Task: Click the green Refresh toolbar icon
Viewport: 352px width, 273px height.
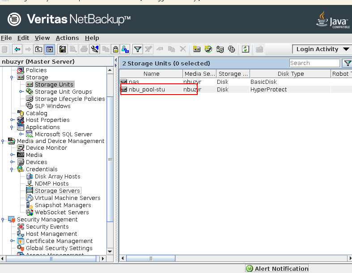Action: (x=246, y=49)
